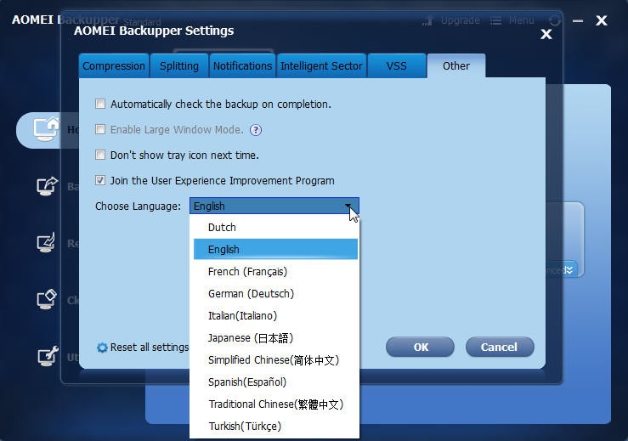Switch to the Splitting tab
628x441 pixels.
179,65
